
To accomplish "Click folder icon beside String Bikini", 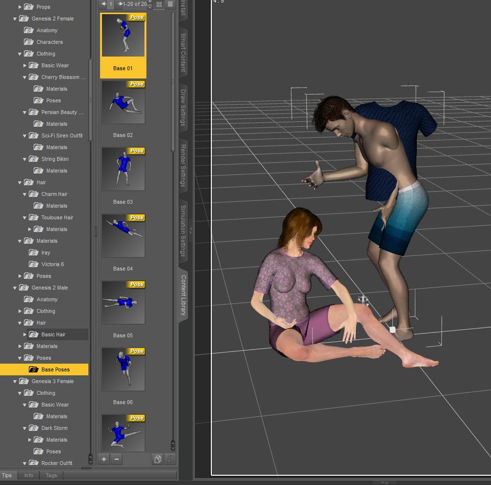I will (34, 159).
